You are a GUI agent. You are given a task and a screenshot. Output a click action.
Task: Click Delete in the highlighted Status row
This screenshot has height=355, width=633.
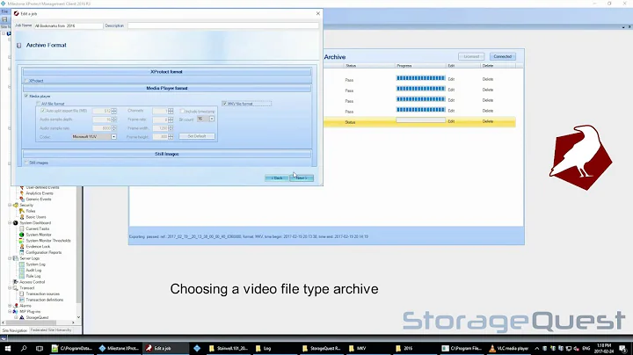(x=488, y=121)
